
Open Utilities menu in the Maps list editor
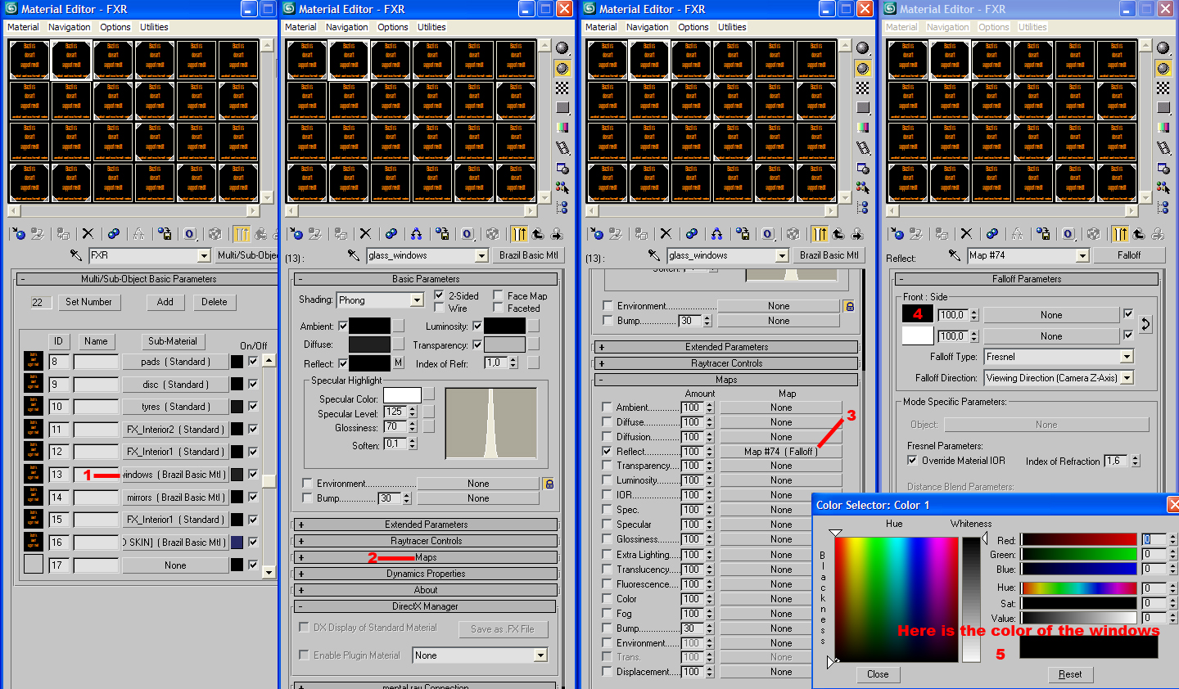click(732, 27)
